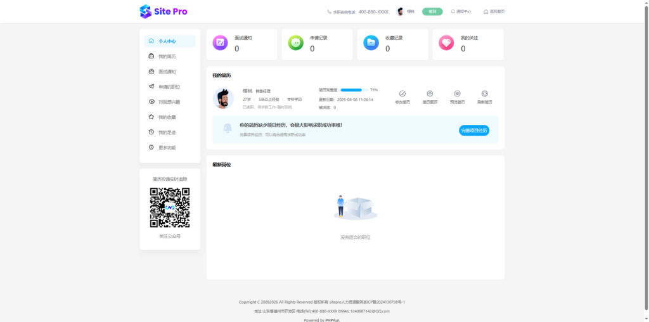Click the empty box illustration above 没有适合的职位

point(356,207)
